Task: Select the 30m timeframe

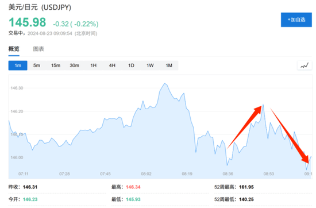Action: pos(74,66)
